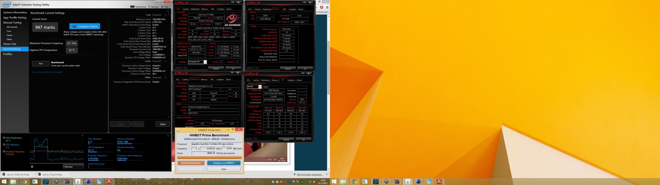Image resolution: width=660 pixels, height=185 pixels.
Task: Click the Start button on right monitor taskbar
Action: pyautogui.click(x=334, y=182)
